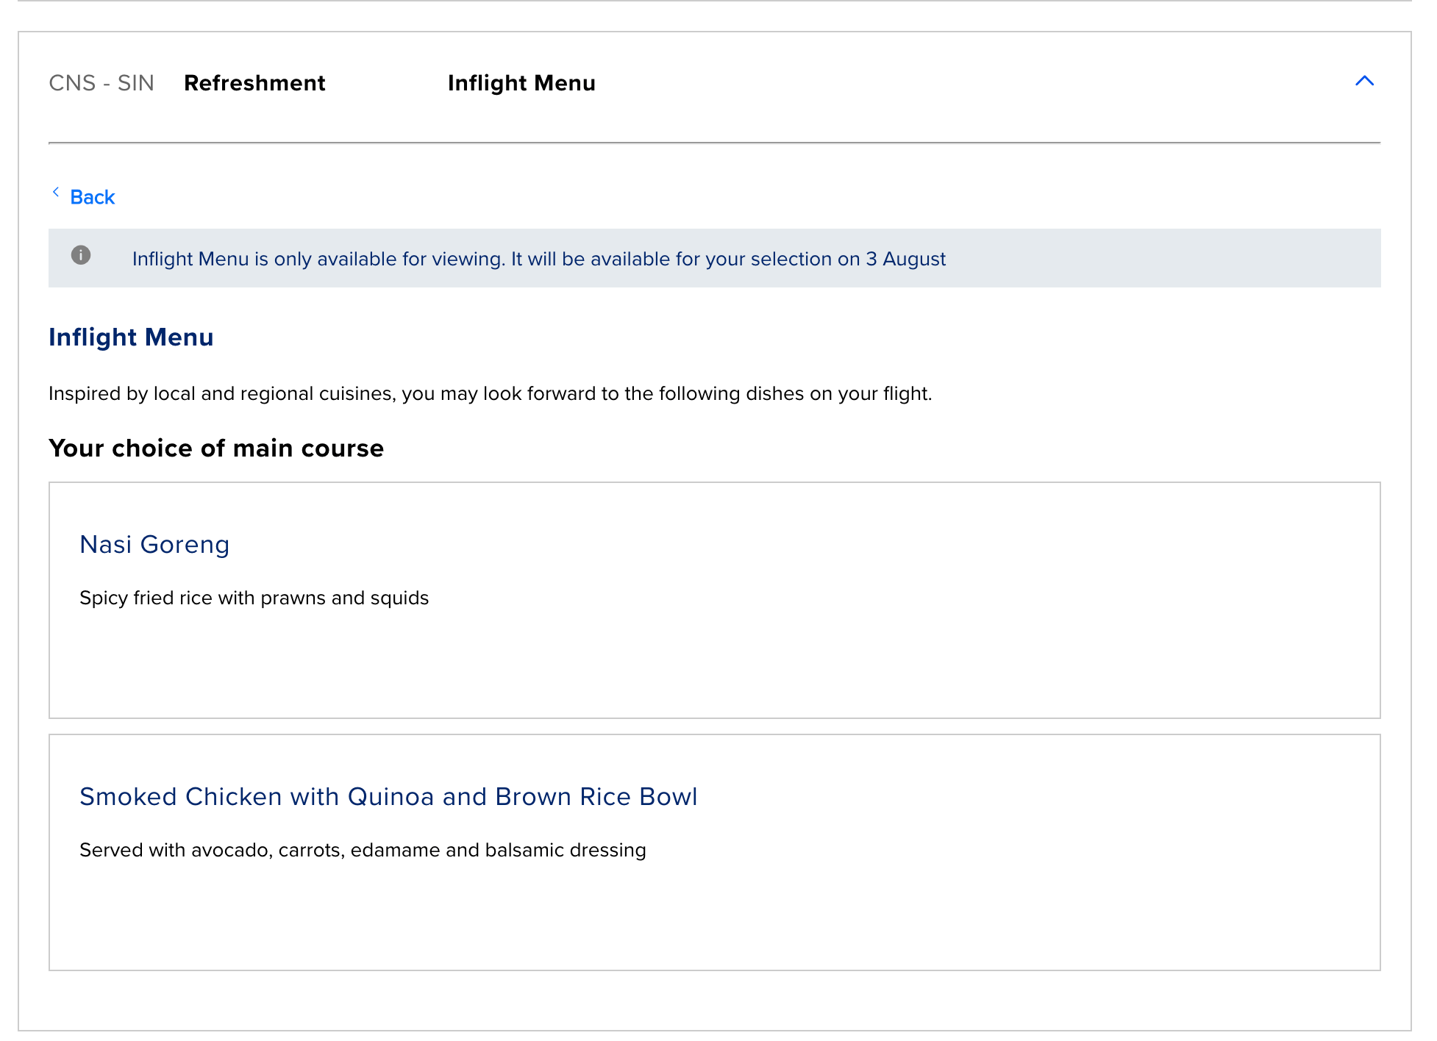Image resolution: width=1437 pixels, height=1041 pixels.
Task: Collapse the CNS - SIN section chevron
Action: (1363, 82)
